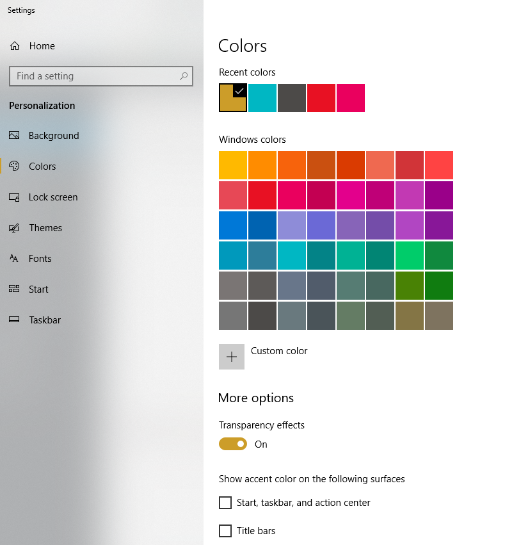Click the Lock screen monitor icon

coord(14,197)
